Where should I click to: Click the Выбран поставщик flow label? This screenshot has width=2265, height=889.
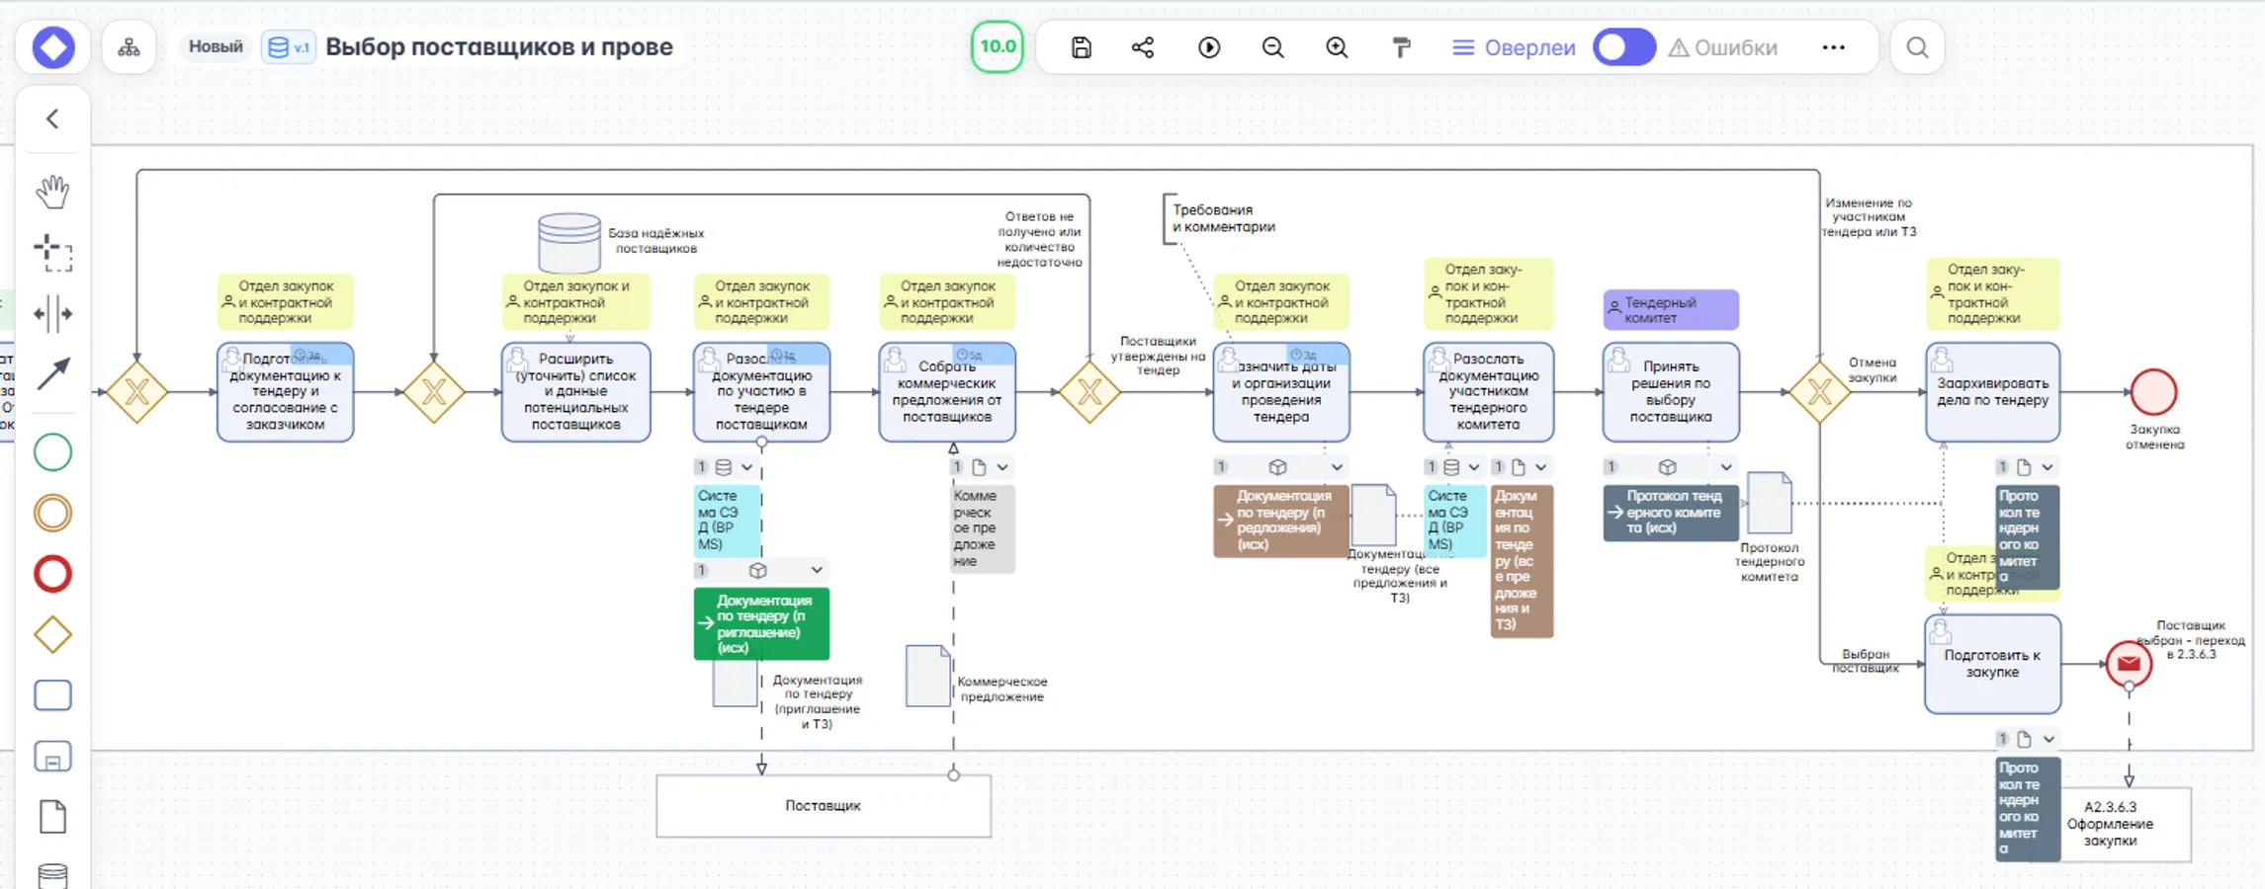click(1866, 661)
